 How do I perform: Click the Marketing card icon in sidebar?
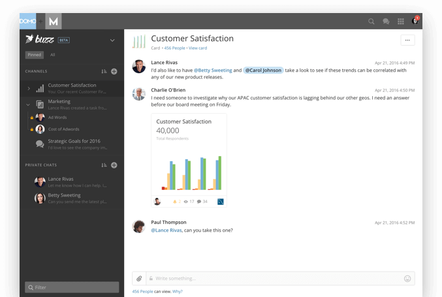[40, 104]
